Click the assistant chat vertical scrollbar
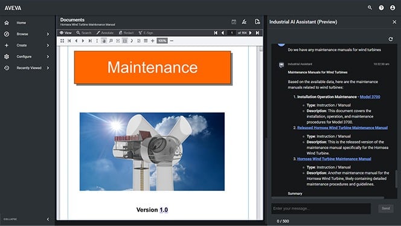401x226 pixels. [x=396, y=179]
